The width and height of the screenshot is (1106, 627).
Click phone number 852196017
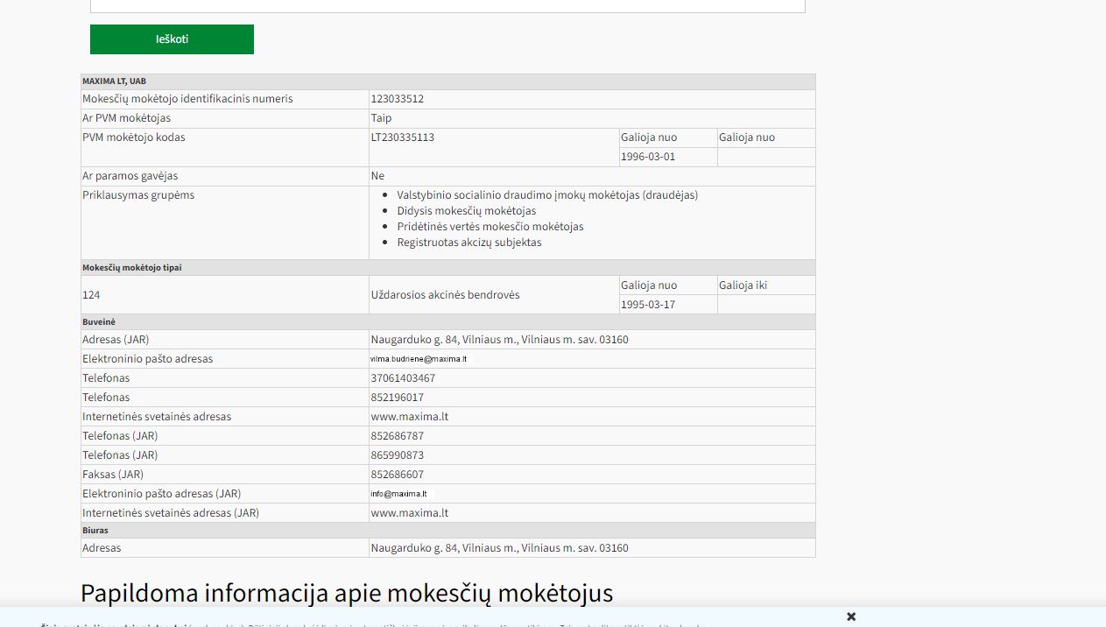point(397,398)
